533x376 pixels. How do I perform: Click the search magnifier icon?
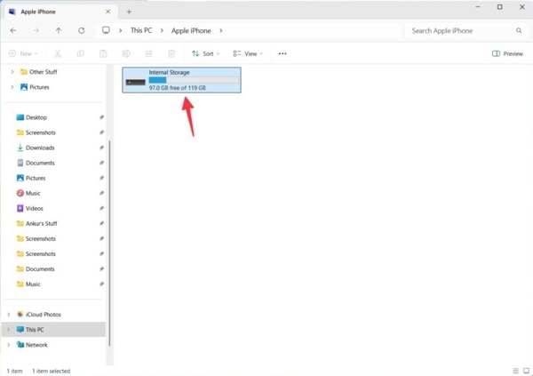point(520,30)
